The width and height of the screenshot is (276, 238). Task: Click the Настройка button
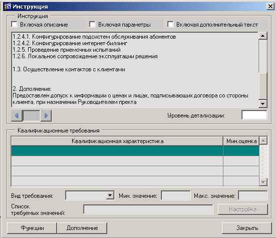(x=243, y=209)
